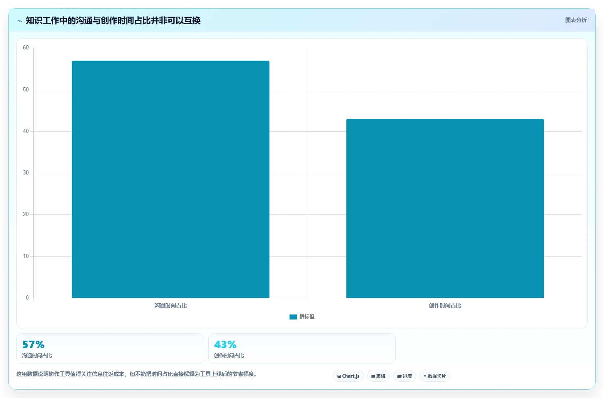Click the 创作时间占比 x-axis label

pos(445,305)
